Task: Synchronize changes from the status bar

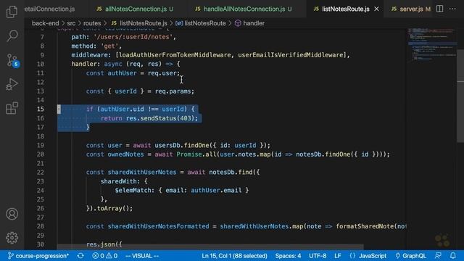Action: tap(80, 256)
